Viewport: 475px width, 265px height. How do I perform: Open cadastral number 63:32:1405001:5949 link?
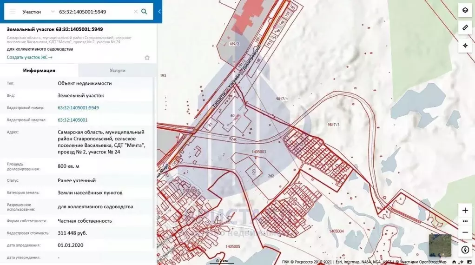(x=78, y=108)
